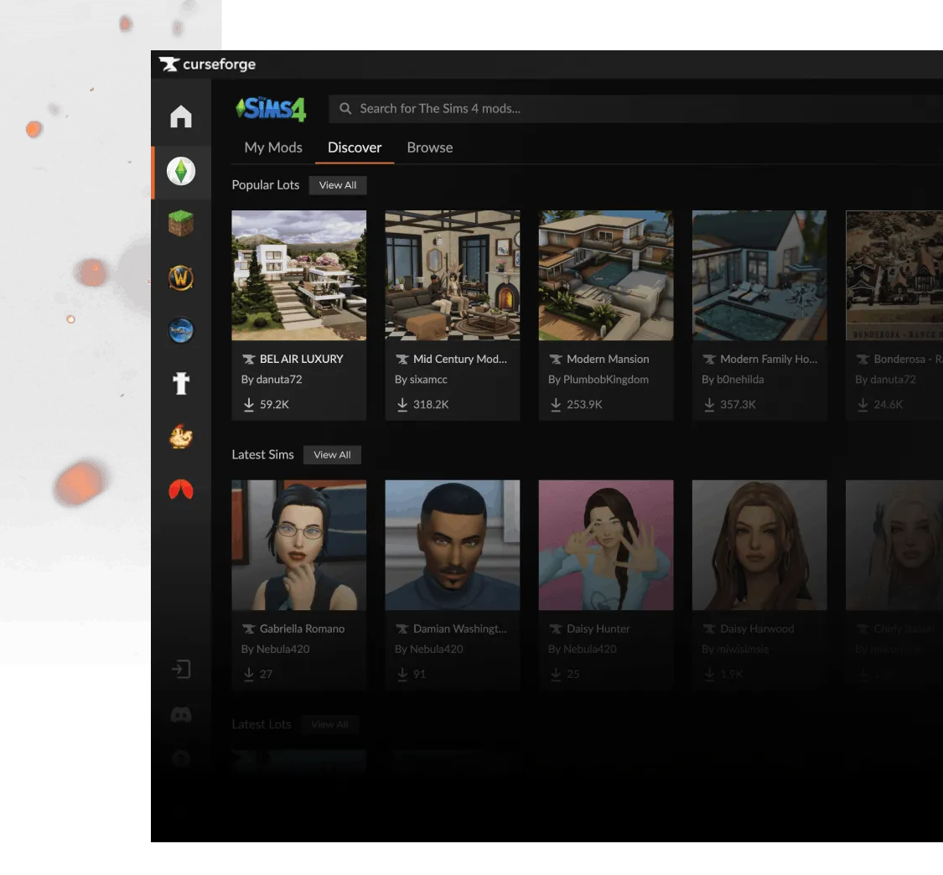943x875 pixels.
Task: Open the Stardew Valley chicken icon
Action: coord(181,437)
